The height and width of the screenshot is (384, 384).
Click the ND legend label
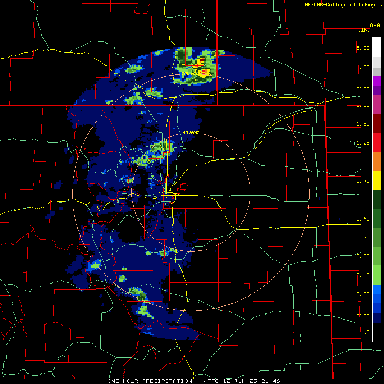pos(367,332)
